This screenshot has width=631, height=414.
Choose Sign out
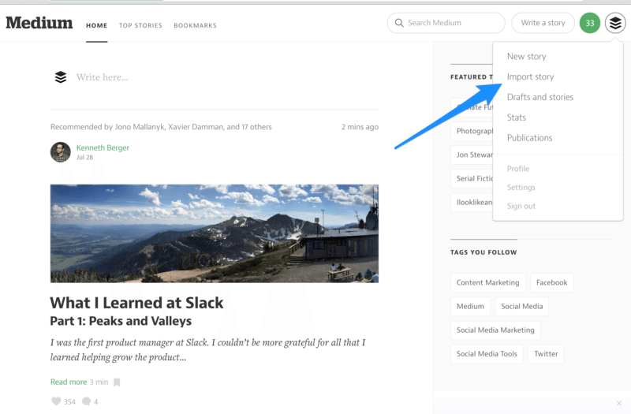coord(521,206)
